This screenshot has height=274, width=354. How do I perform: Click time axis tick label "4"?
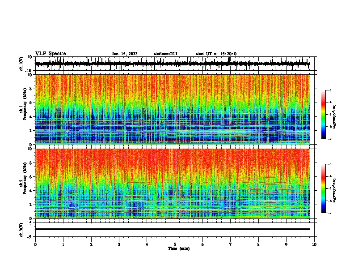[x=147, y=244]
